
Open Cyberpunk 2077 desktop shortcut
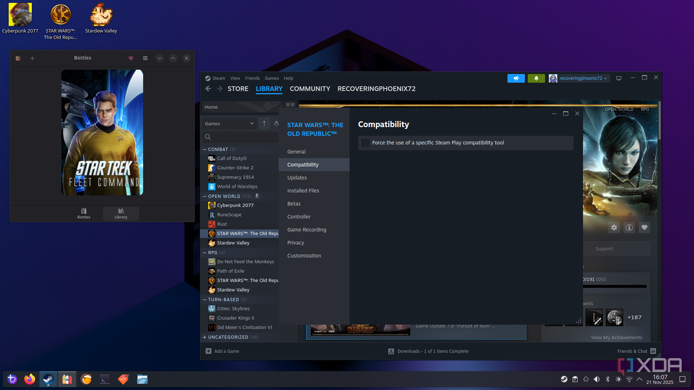click(x=20, y=18)
